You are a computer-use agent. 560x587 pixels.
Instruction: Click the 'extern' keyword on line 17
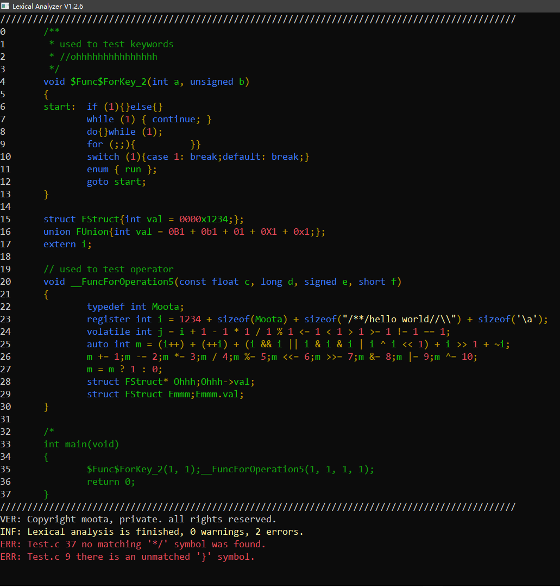60,244
